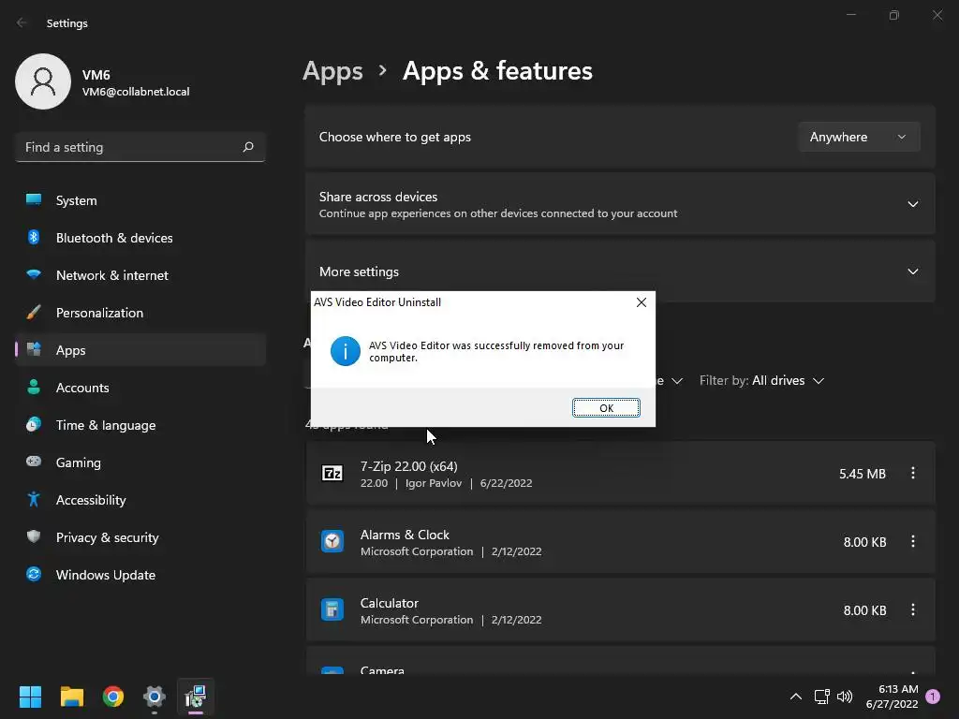Click the back arrow in Settings

[x=22, y=23]
